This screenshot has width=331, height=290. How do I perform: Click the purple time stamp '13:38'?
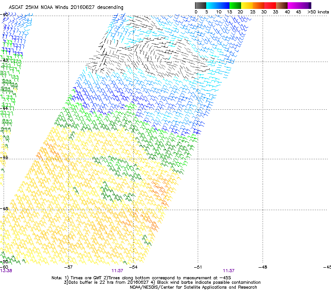point(6,271)
